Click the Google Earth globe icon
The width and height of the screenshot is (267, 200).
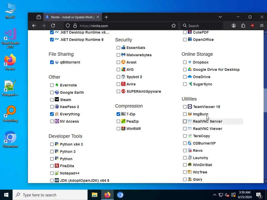[57, 92]
